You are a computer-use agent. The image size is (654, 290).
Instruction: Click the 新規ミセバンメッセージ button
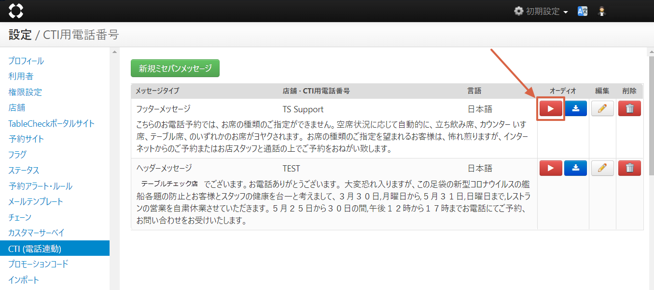coord(175,68)
